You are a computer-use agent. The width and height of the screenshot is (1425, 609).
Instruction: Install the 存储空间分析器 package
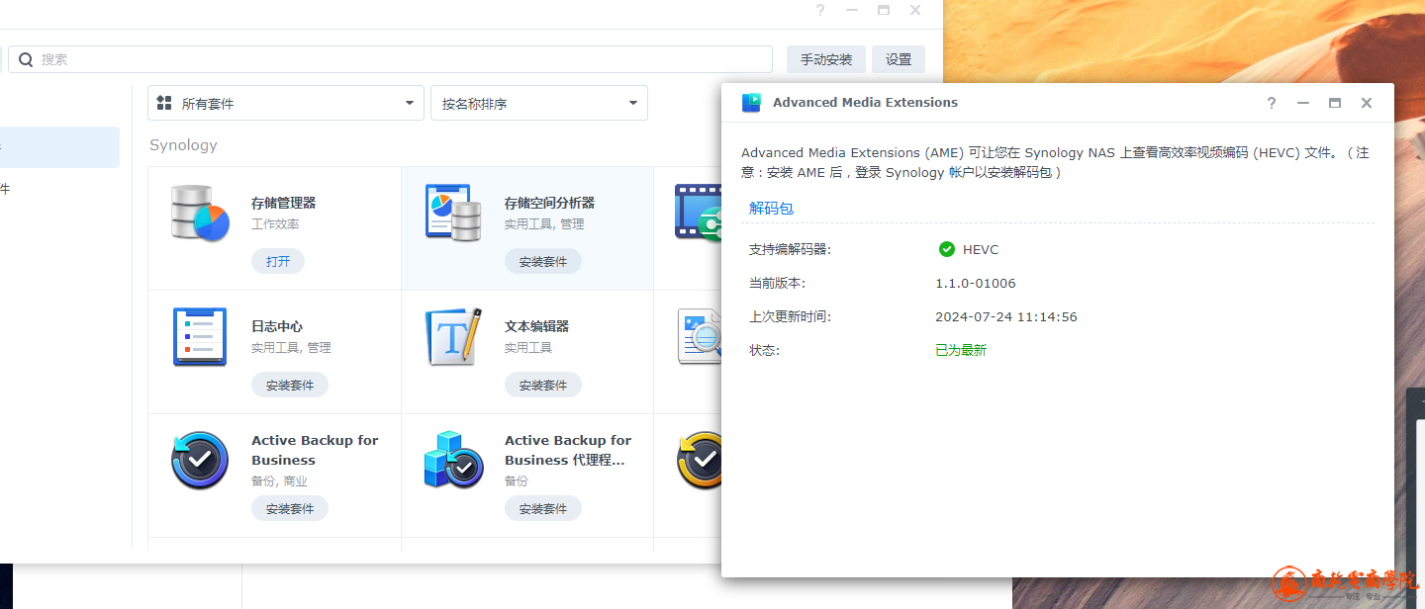click(542, 262)
